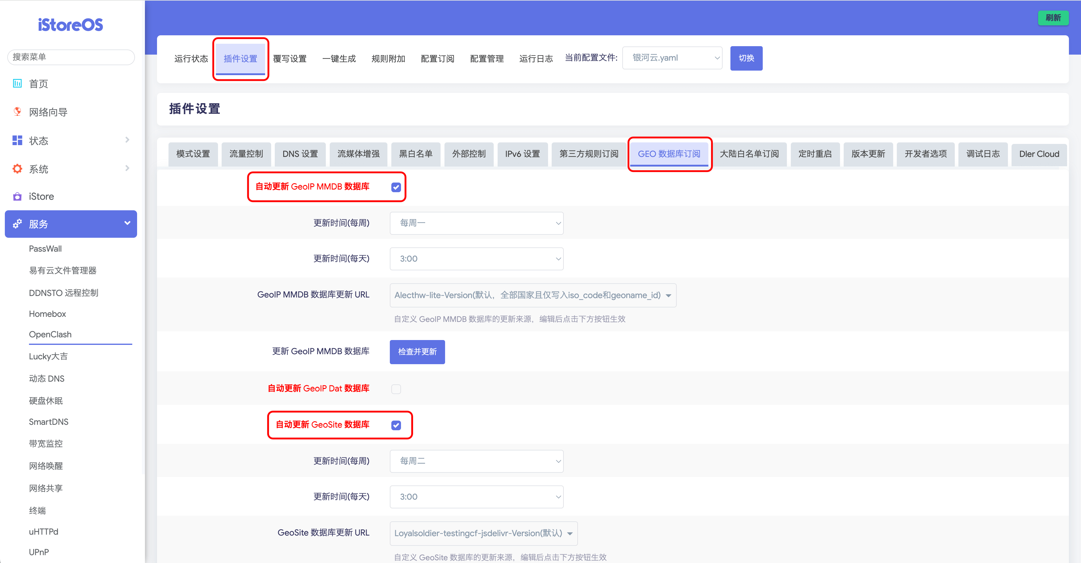This screenshot has height=563, width=1081.
Task: Open GeoSite database update URL dropdown
Action: (x=483, y=533)
